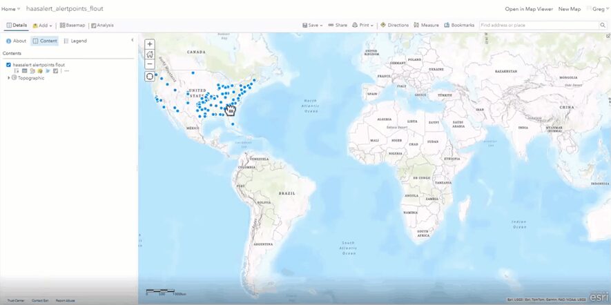
Task: Click the New Map link
Action: 570,9
